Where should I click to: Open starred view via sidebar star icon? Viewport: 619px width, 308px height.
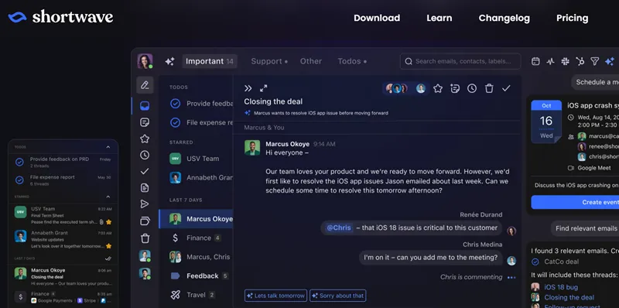tap(145, 139)
